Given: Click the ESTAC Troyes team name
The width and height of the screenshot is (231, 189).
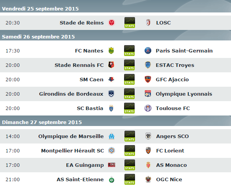Looking at the screenshot, I should (x=175, y=65).
